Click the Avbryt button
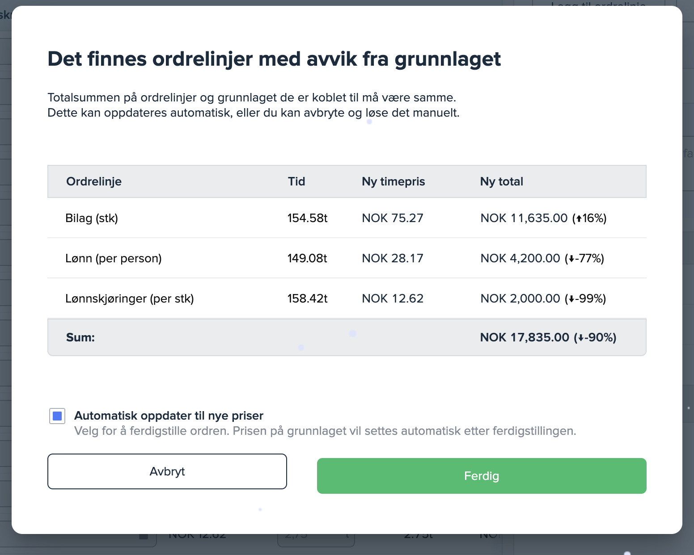Screen dimensions: 694x555 [167, 471]
